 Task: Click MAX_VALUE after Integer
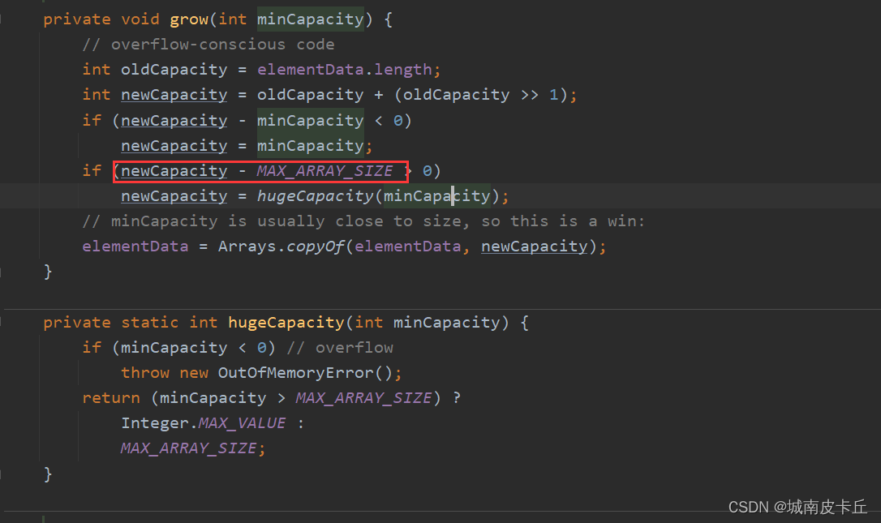243,423
